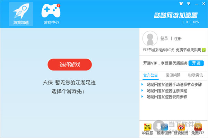Click the 登录 login link

coord(164,38)
